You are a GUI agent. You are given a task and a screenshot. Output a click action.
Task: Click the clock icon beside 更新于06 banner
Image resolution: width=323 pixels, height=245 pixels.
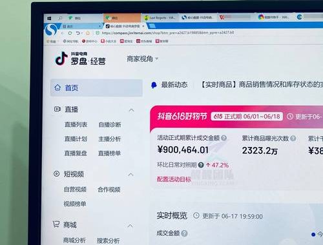[290, 116]
